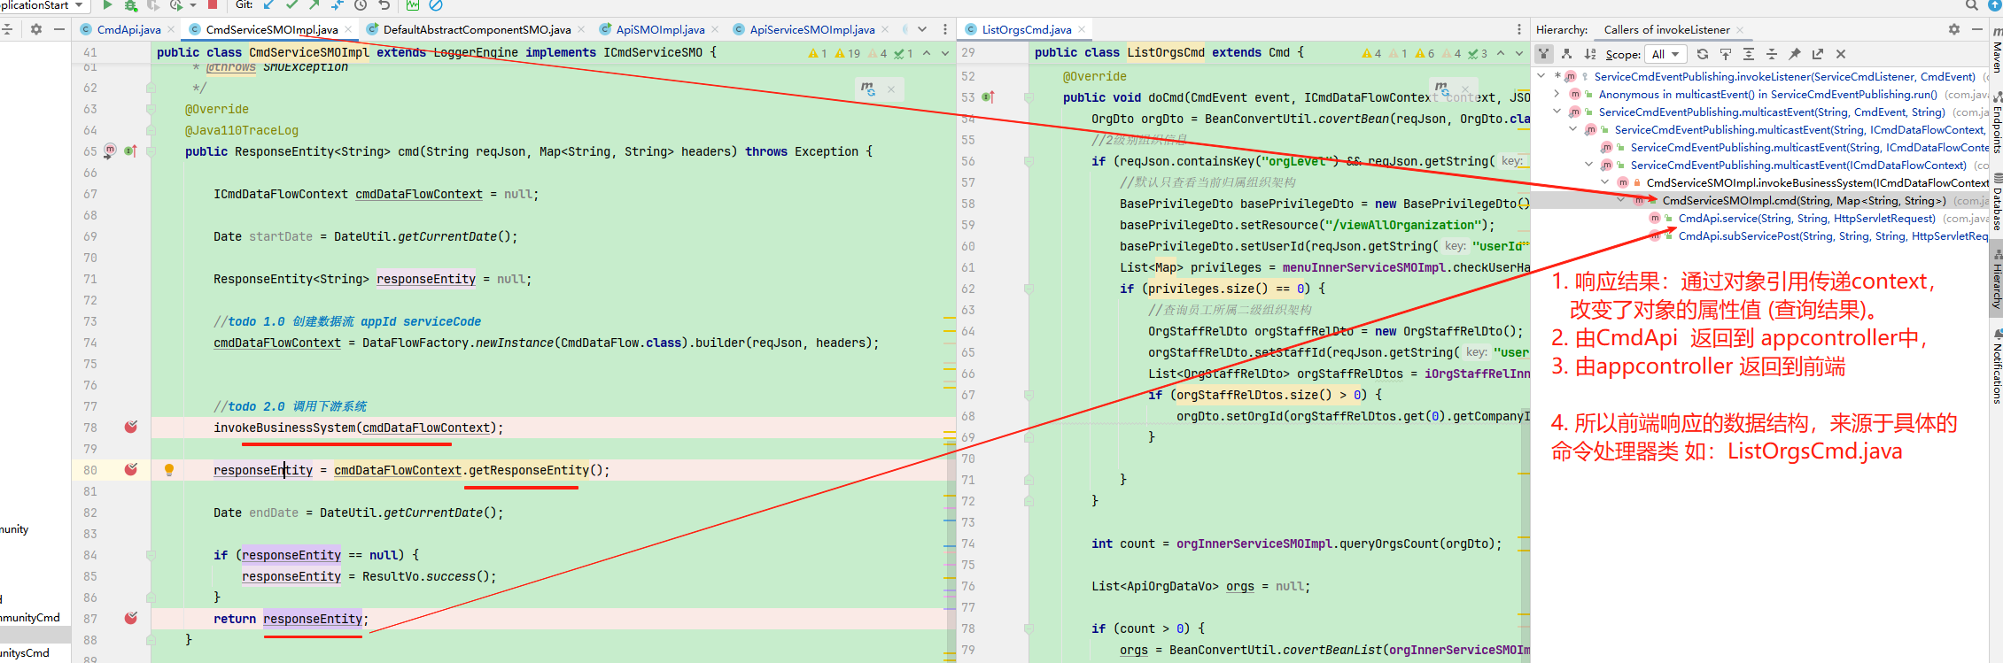Click collapse all in Hierarchy toolbar
This screenshot has height=663, width=2003.
tap(1771, 54)
